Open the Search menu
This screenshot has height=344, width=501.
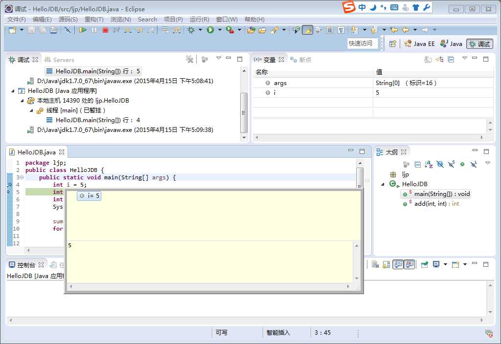click(x=147, y=20)
